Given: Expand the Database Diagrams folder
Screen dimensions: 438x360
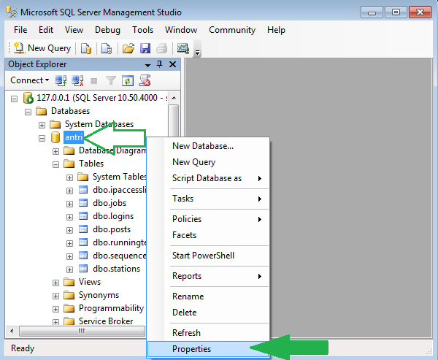Looking at the screenshot, I should [56, 151].
